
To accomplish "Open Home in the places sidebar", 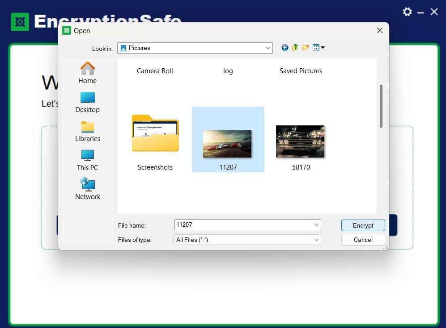I will click(x=88, y=73).
